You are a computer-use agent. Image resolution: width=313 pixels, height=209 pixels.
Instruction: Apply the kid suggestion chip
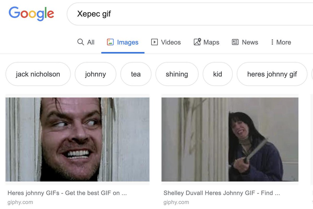[x=218, y=74]
